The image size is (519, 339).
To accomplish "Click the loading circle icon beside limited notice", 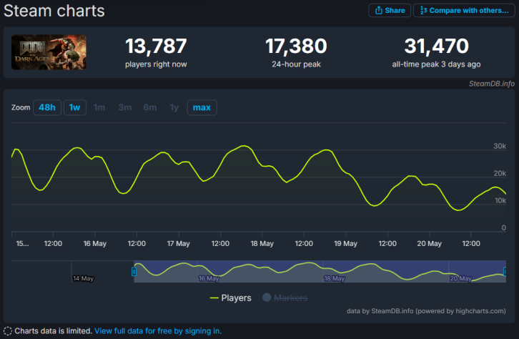I will click(x=8, y=331).
